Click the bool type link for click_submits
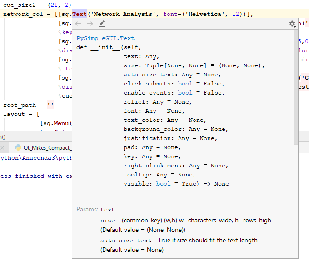Screen dimensions: 309x261 pyautogui.click(x=185, y=84)
